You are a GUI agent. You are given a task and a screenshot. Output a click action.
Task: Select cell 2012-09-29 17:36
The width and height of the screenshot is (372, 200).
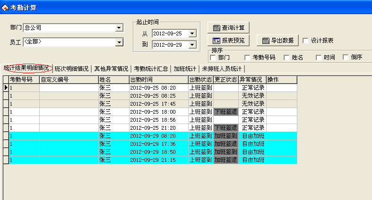pos(159,144)
